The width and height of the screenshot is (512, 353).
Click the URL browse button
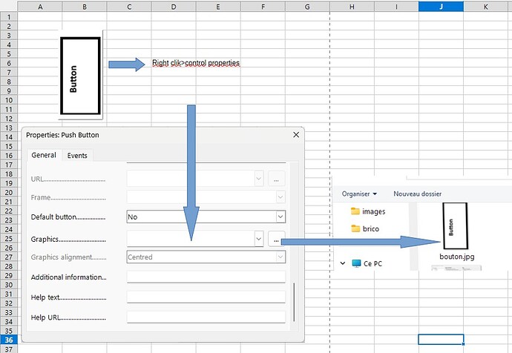[x=276, y=179]
